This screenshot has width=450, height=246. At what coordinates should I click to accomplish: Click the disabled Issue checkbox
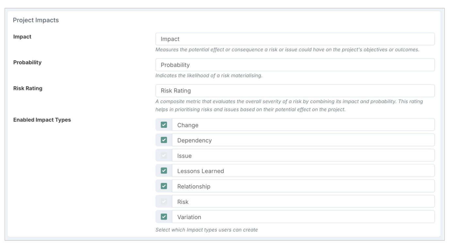pos(164,155)
